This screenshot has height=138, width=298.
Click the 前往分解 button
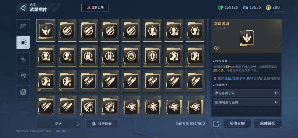point(237,124)
